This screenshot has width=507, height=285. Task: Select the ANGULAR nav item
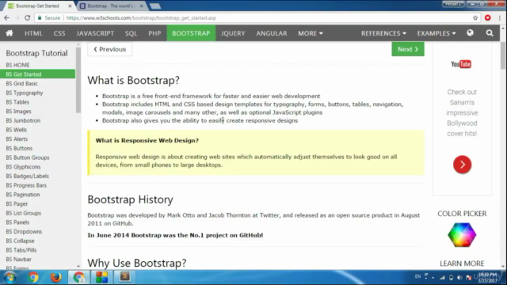pyautogui.click(x=272, y=33)
